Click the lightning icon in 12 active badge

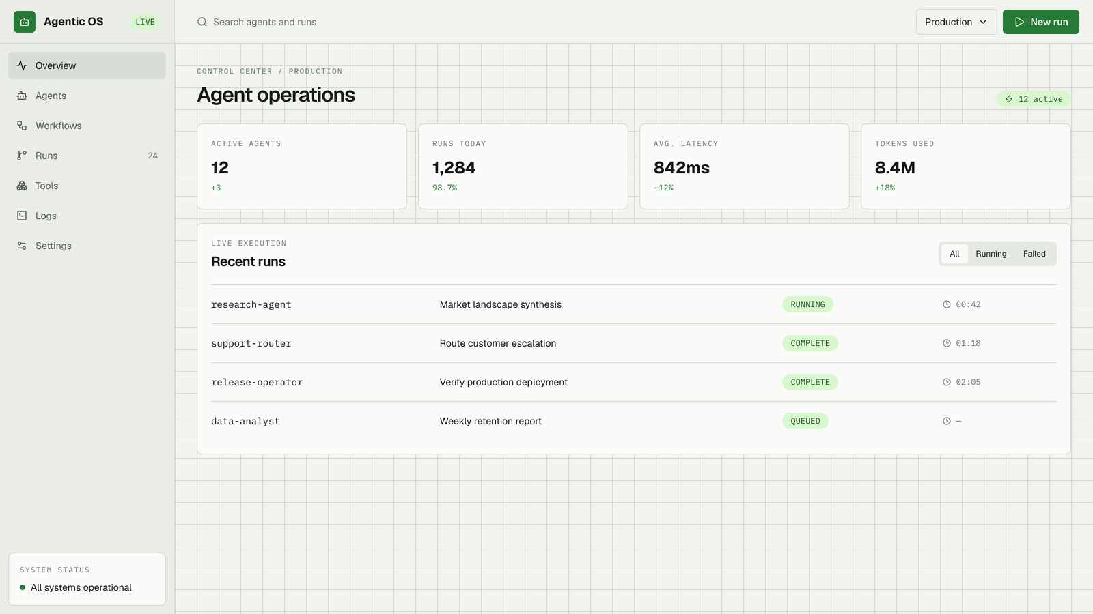coord(1009,99)
